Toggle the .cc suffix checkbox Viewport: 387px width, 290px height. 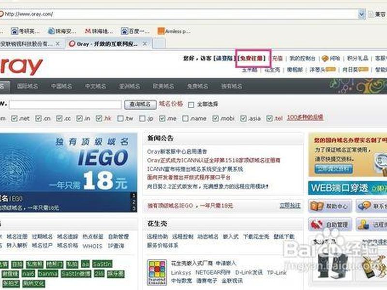(x=59, y=118)
